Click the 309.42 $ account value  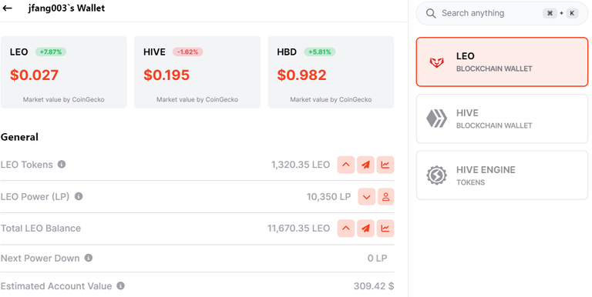point(374,286)
